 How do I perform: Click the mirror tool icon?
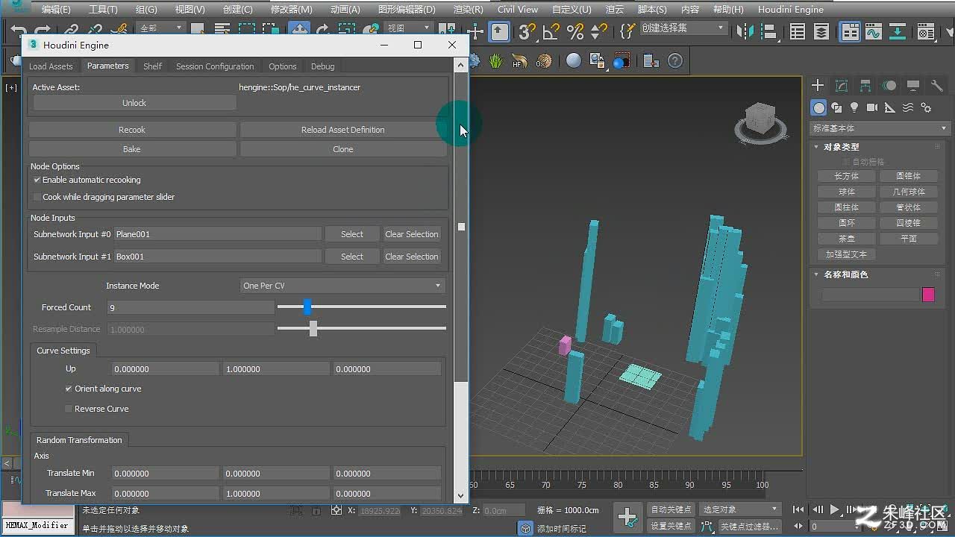click(x=745, y=31)
